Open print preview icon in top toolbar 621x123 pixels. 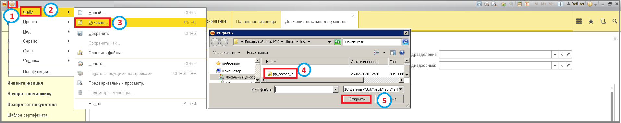point(494,4)
